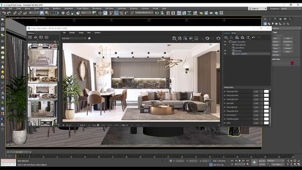Click the second History panel toolbar icon
Screen dimensions: 302x170
[x=35, y=37]
